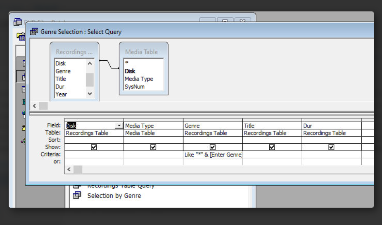Click the design grid horizontal scrollbar thumb

click(x=78, y=169)
